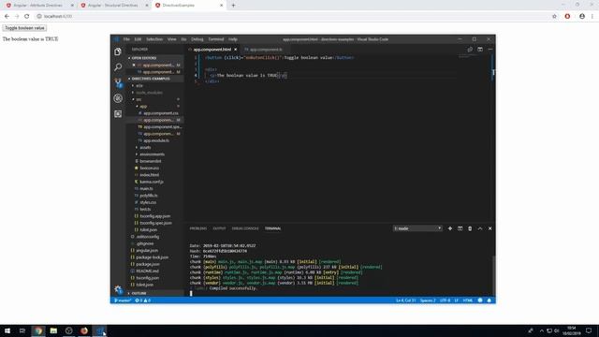The image size is (599, 337).
Task: Open the Manage gear in the activity bar
Action: click(118, 289)
